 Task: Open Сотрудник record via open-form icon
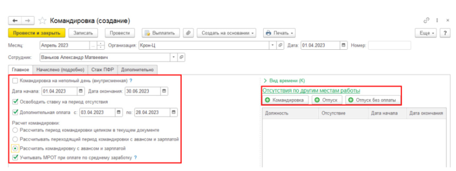181,57
